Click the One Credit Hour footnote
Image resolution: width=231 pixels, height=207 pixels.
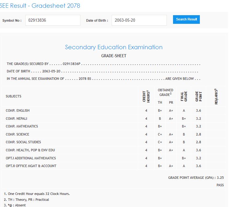37,194
